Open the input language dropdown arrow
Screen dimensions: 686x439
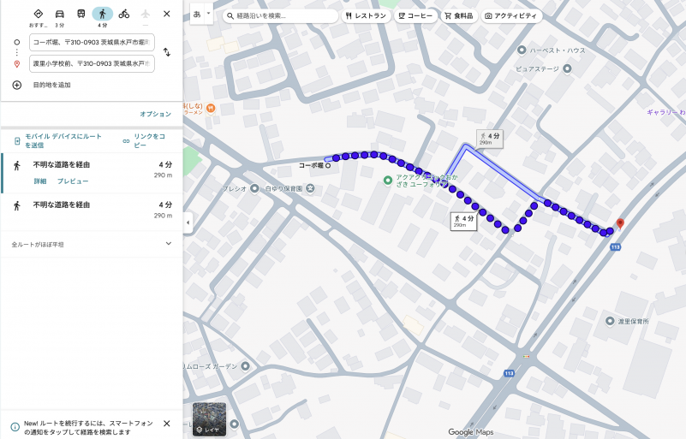click(x=208, y=15)
